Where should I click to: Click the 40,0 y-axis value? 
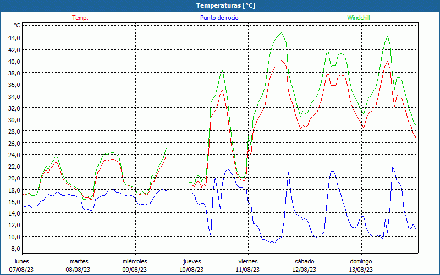tap(14, 61)
